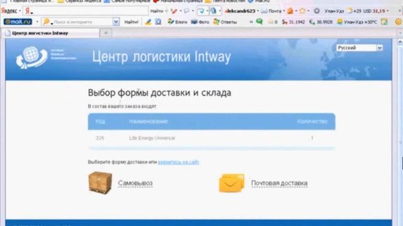The height and width of the screenshot is (226, 403).
Task: Click the page's vertical scrollbar up arrow
Action: 400,42
